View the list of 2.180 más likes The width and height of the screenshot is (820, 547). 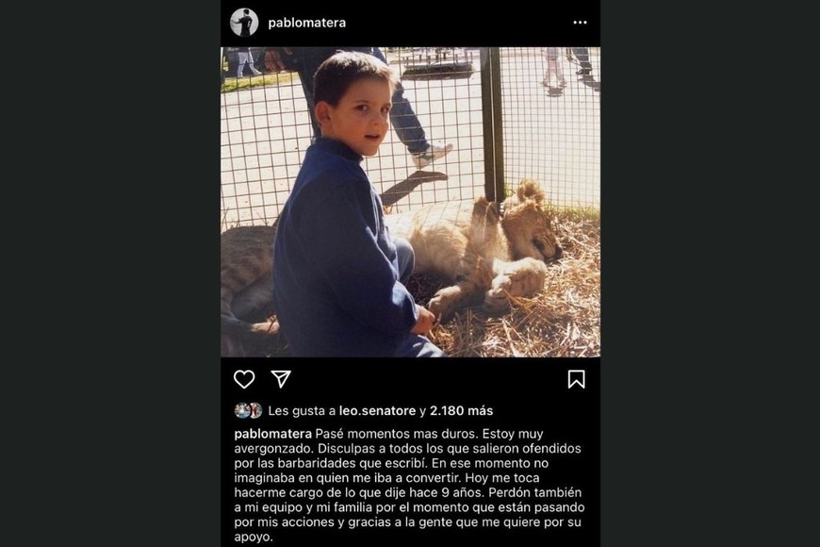coord(461,411)
